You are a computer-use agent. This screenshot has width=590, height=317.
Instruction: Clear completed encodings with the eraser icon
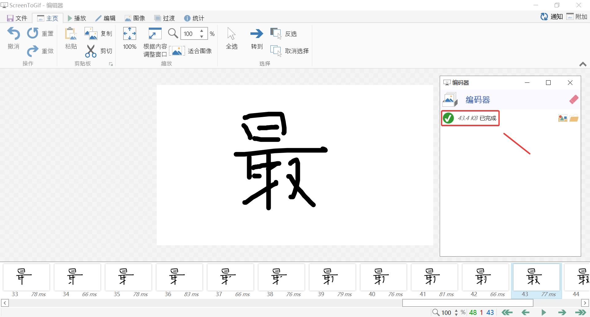pyautogui.click(x=573, y=99)
